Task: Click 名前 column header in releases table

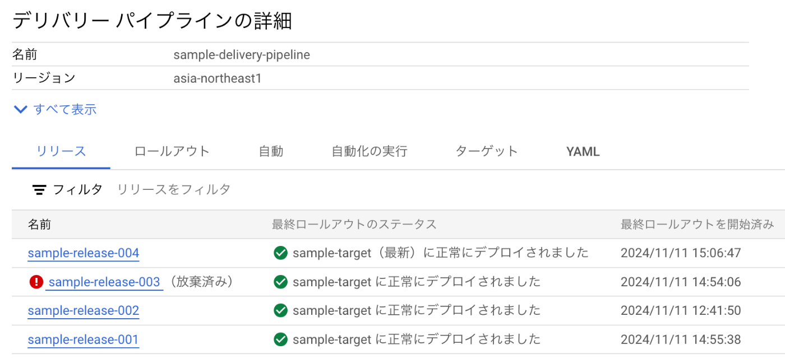Action: point(40,225)
